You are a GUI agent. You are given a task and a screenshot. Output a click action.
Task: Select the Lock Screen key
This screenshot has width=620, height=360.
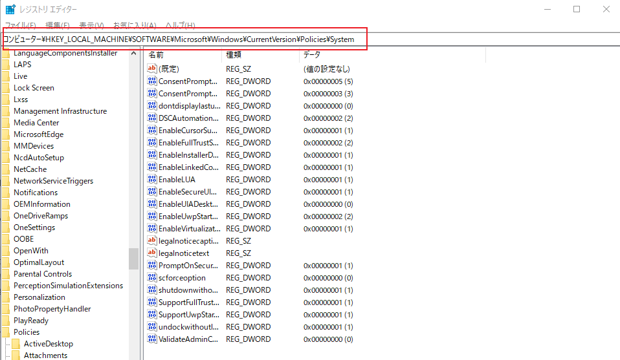point(34,88)
